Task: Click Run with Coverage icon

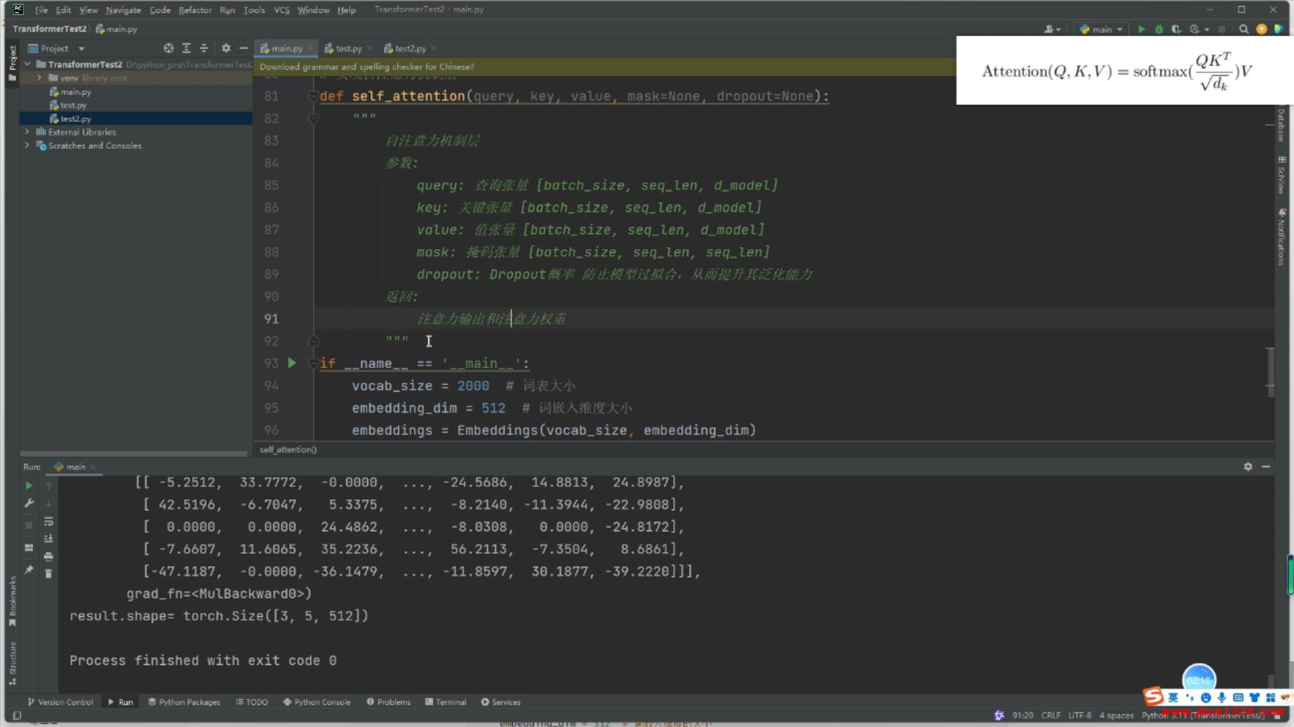Action: [1176, 29]
